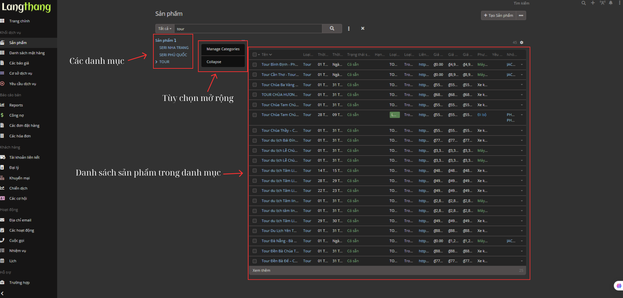Viewport: 623px width, 298px height.
Task: Select Collapse in the category menu
Action: (214, 62)
